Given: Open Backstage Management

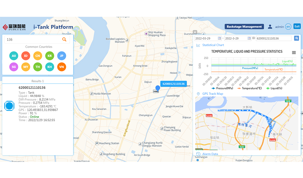Looking at the screenshot, I should pyautogui.click(x=244, y=27).
